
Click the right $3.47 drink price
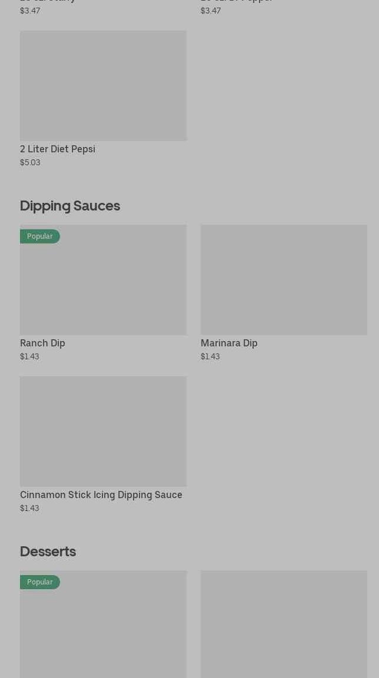click(x=211, y=11)
